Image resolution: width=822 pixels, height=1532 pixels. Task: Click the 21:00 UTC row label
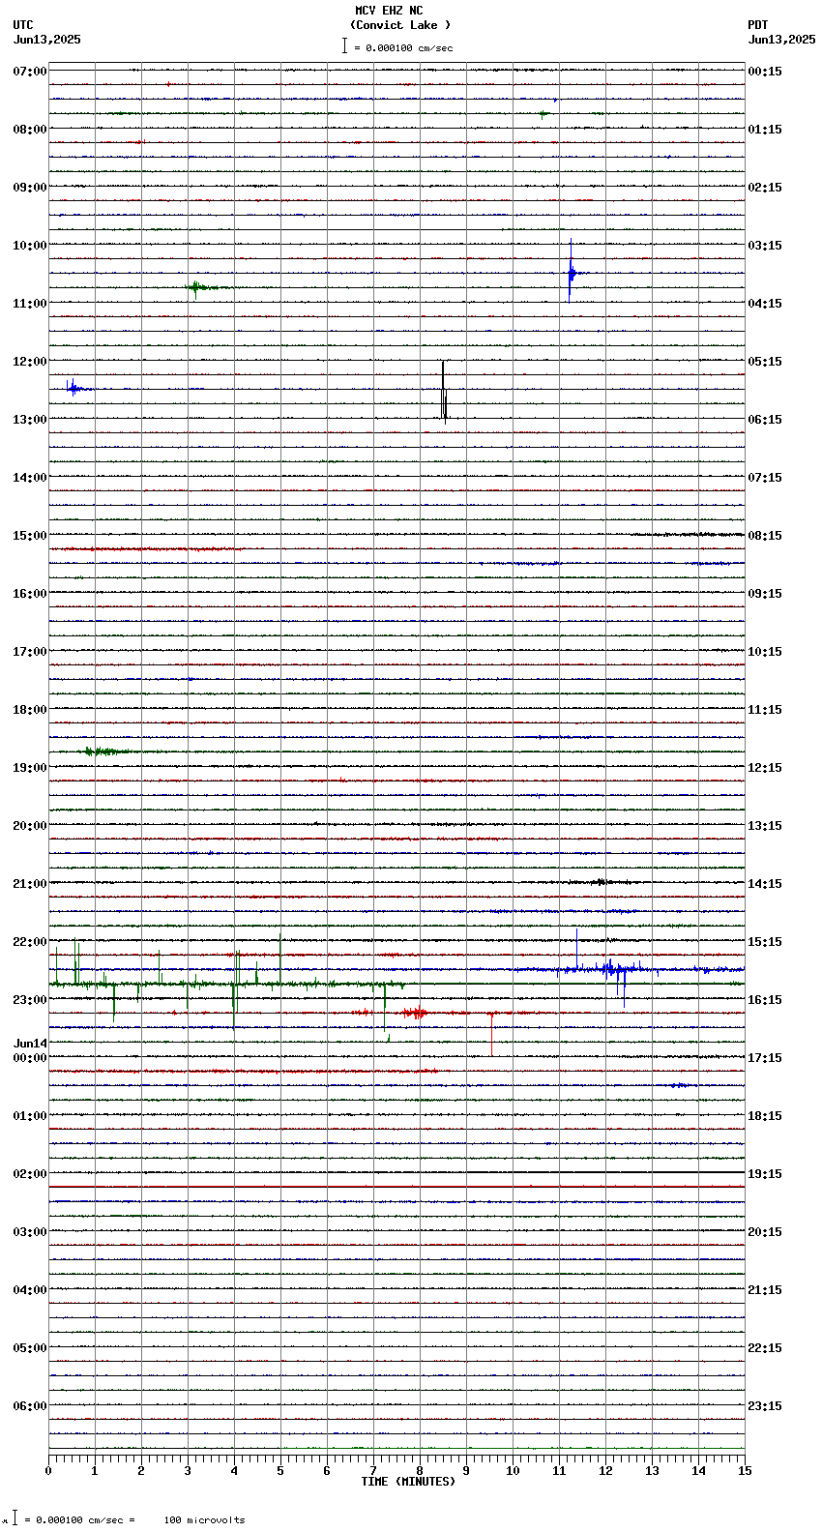(x=30, y=884)
